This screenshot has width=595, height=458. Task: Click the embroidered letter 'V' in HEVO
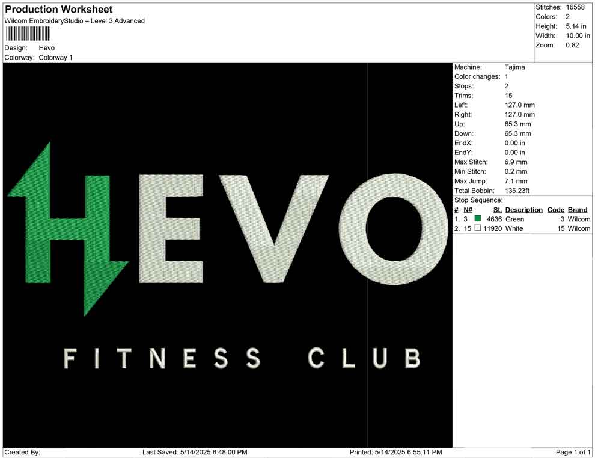(273, 228)
